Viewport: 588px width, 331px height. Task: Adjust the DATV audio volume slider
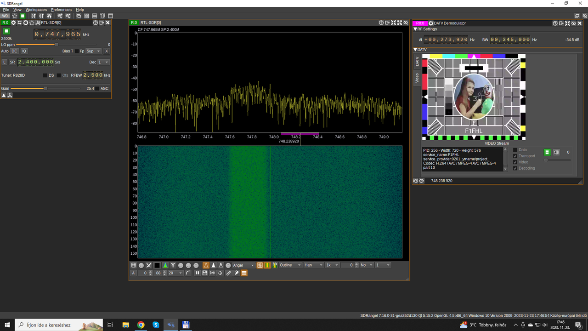coord(558,160)
